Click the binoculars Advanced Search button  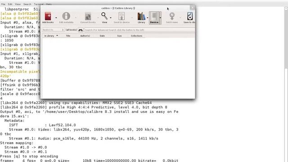[81, 30]
